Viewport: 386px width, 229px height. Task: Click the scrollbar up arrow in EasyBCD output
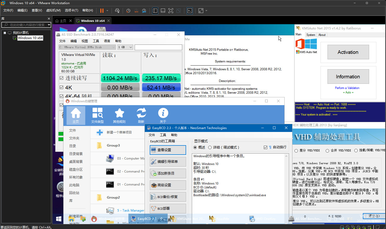(286, 156)
